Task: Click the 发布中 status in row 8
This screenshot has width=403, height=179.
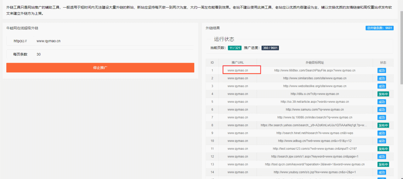Action: (x=383, y=125)
